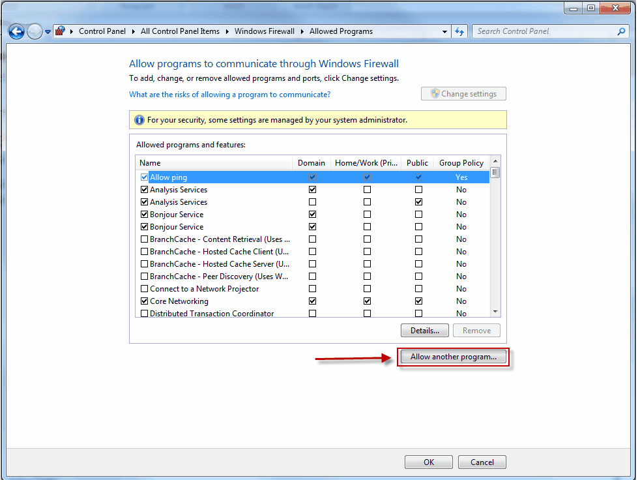Click the list scrollbar up arrow
This screenshot has height=480, width=638.
click(x=495, y=161)
